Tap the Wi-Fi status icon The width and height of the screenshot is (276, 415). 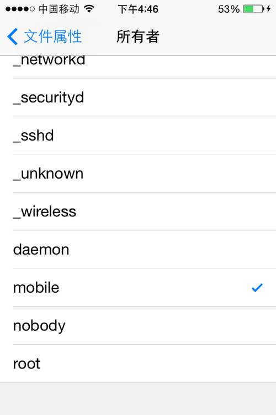(89, 9)
